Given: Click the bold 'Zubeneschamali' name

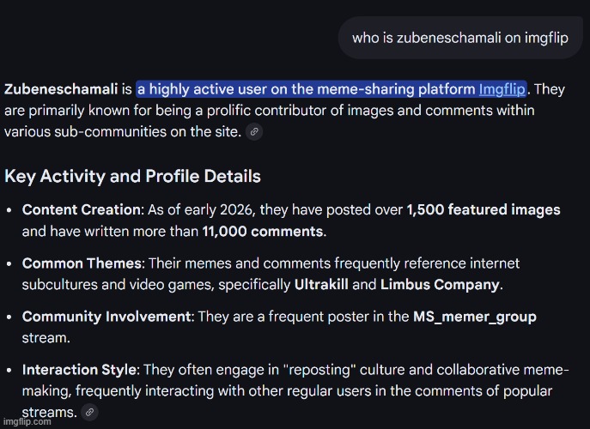Looking at the screenshot, I should [60, 89].
